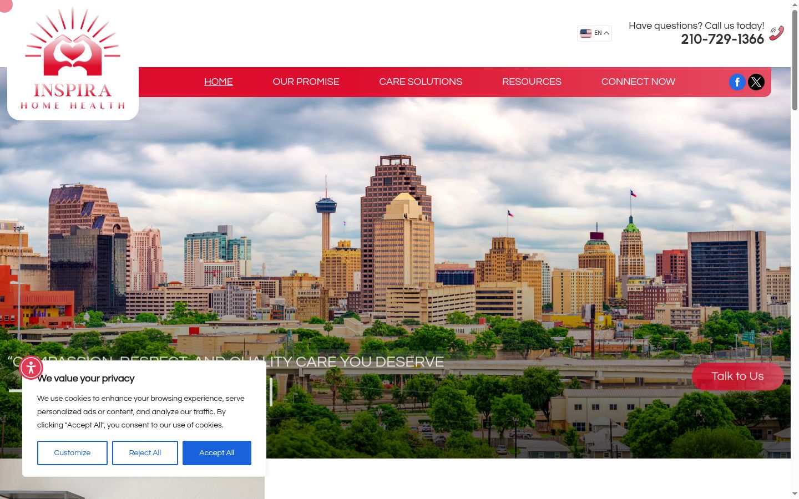Open the X (Twitter) social icon
The height and width of the screenshot is (499, 799).
[x=756, y=82]
